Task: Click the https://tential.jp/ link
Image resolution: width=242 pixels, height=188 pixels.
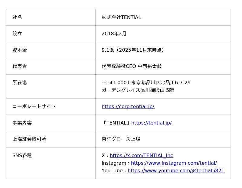Action: (x=152, y=123)
